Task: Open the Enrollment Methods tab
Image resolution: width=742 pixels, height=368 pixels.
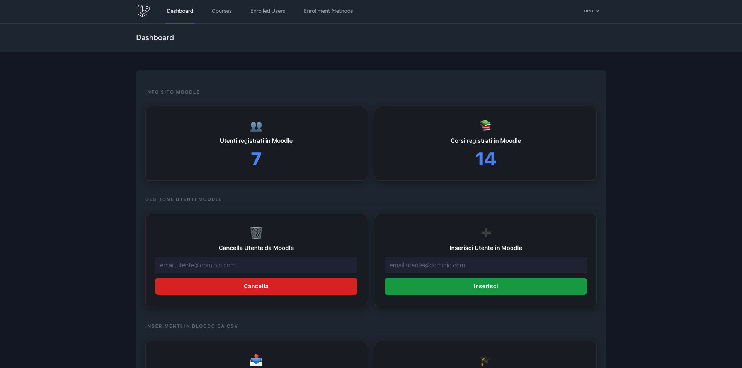Action: coord(328,11)
